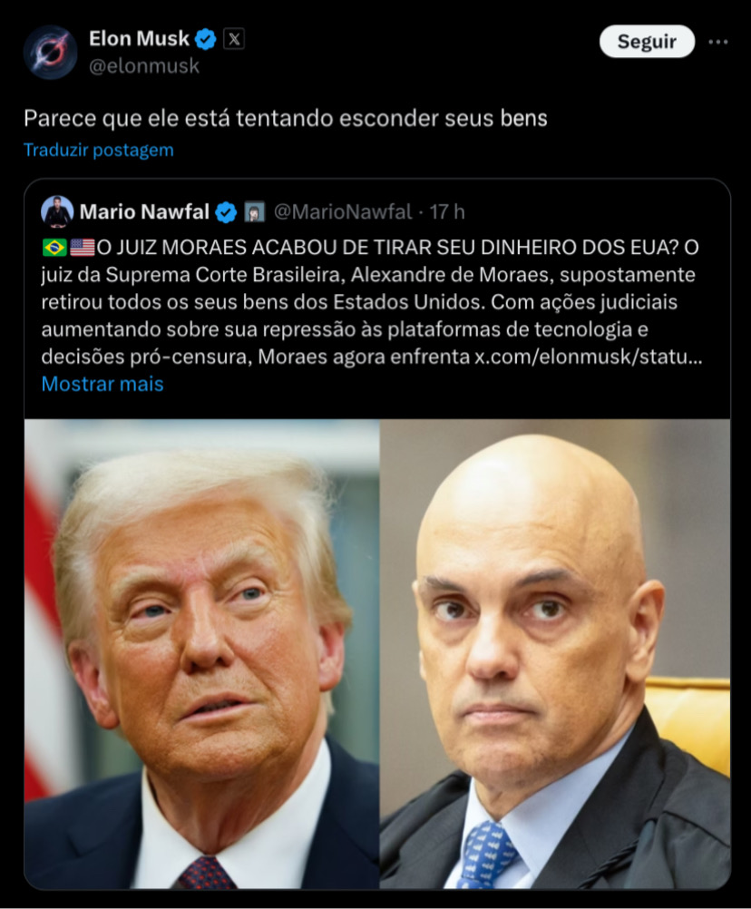Open the left photo of the blond-haired man

[201, 654]
